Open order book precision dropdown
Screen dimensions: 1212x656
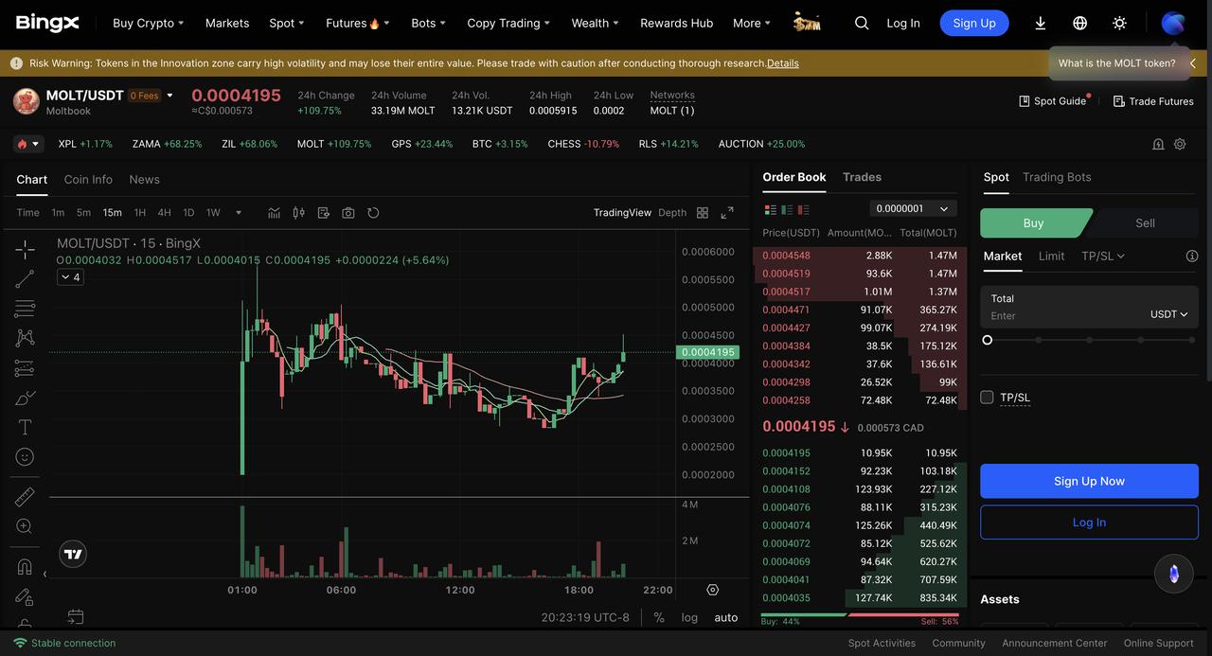[x=913, y=208]
